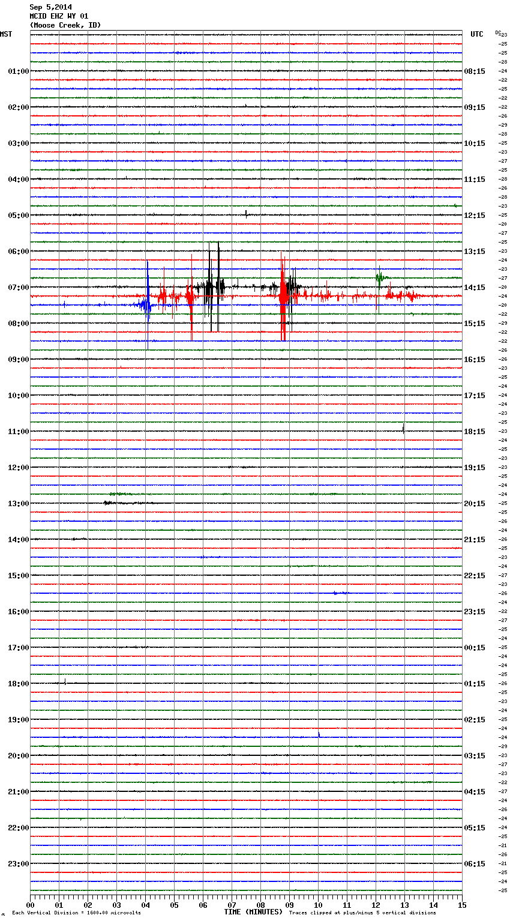
Task: Select the x-axis minute tick '09'
Action: pyautogui.click(x=289, y=905)
